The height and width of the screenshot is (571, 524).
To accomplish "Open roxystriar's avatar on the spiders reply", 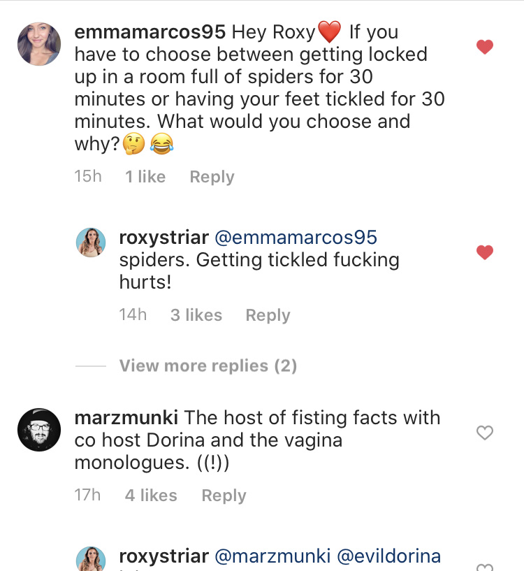I will (x=91, y=243).
